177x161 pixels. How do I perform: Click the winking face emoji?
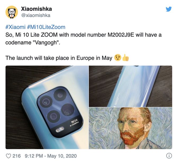click(x=118, y=57)
